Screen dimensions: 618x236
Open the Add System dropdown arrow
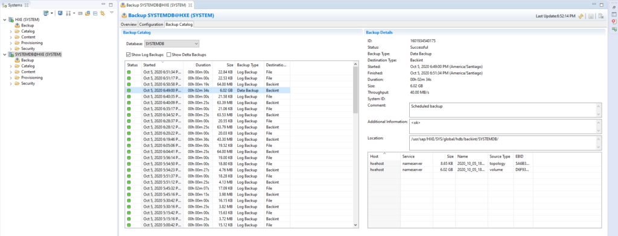coord(52,13)
